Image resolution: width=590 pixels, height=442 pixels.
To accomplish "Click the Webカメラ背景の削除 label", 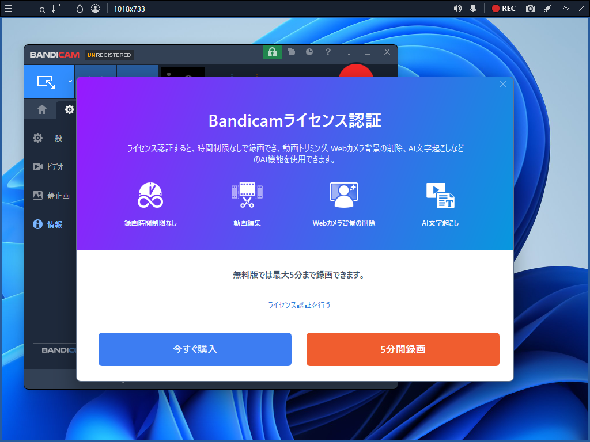I will click(343, 223).
